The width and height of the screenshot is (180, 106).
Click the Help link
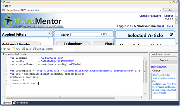(x=170, y=26)
